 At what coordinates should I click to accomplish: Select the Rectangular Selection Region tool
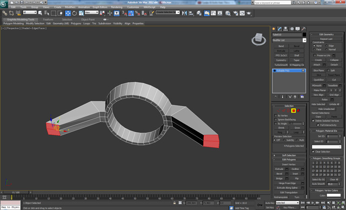(x=54, y=13)
